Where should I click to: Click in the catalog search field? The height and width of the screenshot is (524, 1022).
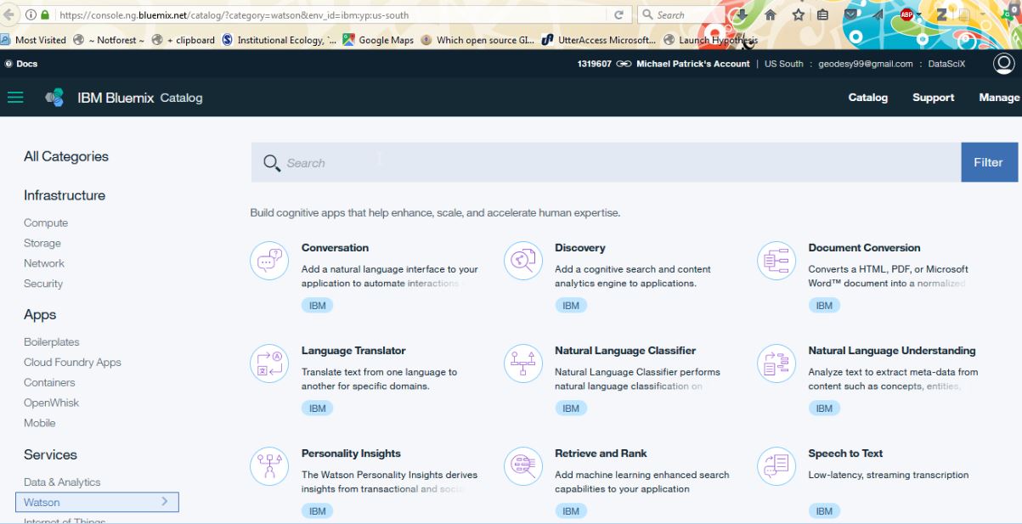606,162
